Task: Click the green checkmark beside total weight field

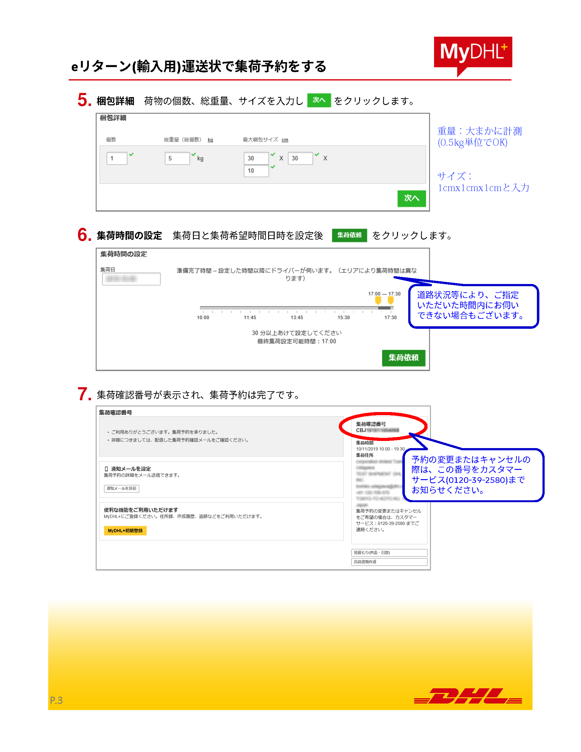Action: click(194, 155)
